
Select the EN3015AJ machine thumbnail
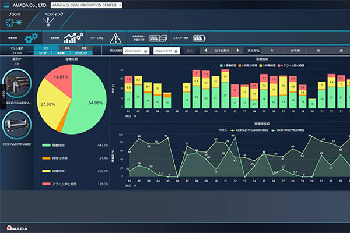coord(17,125)
